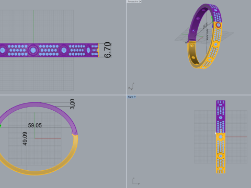Open the Perspective viewport dropdown arrow
The width and height of the screenshot is (251, 188).
point(140,2)
